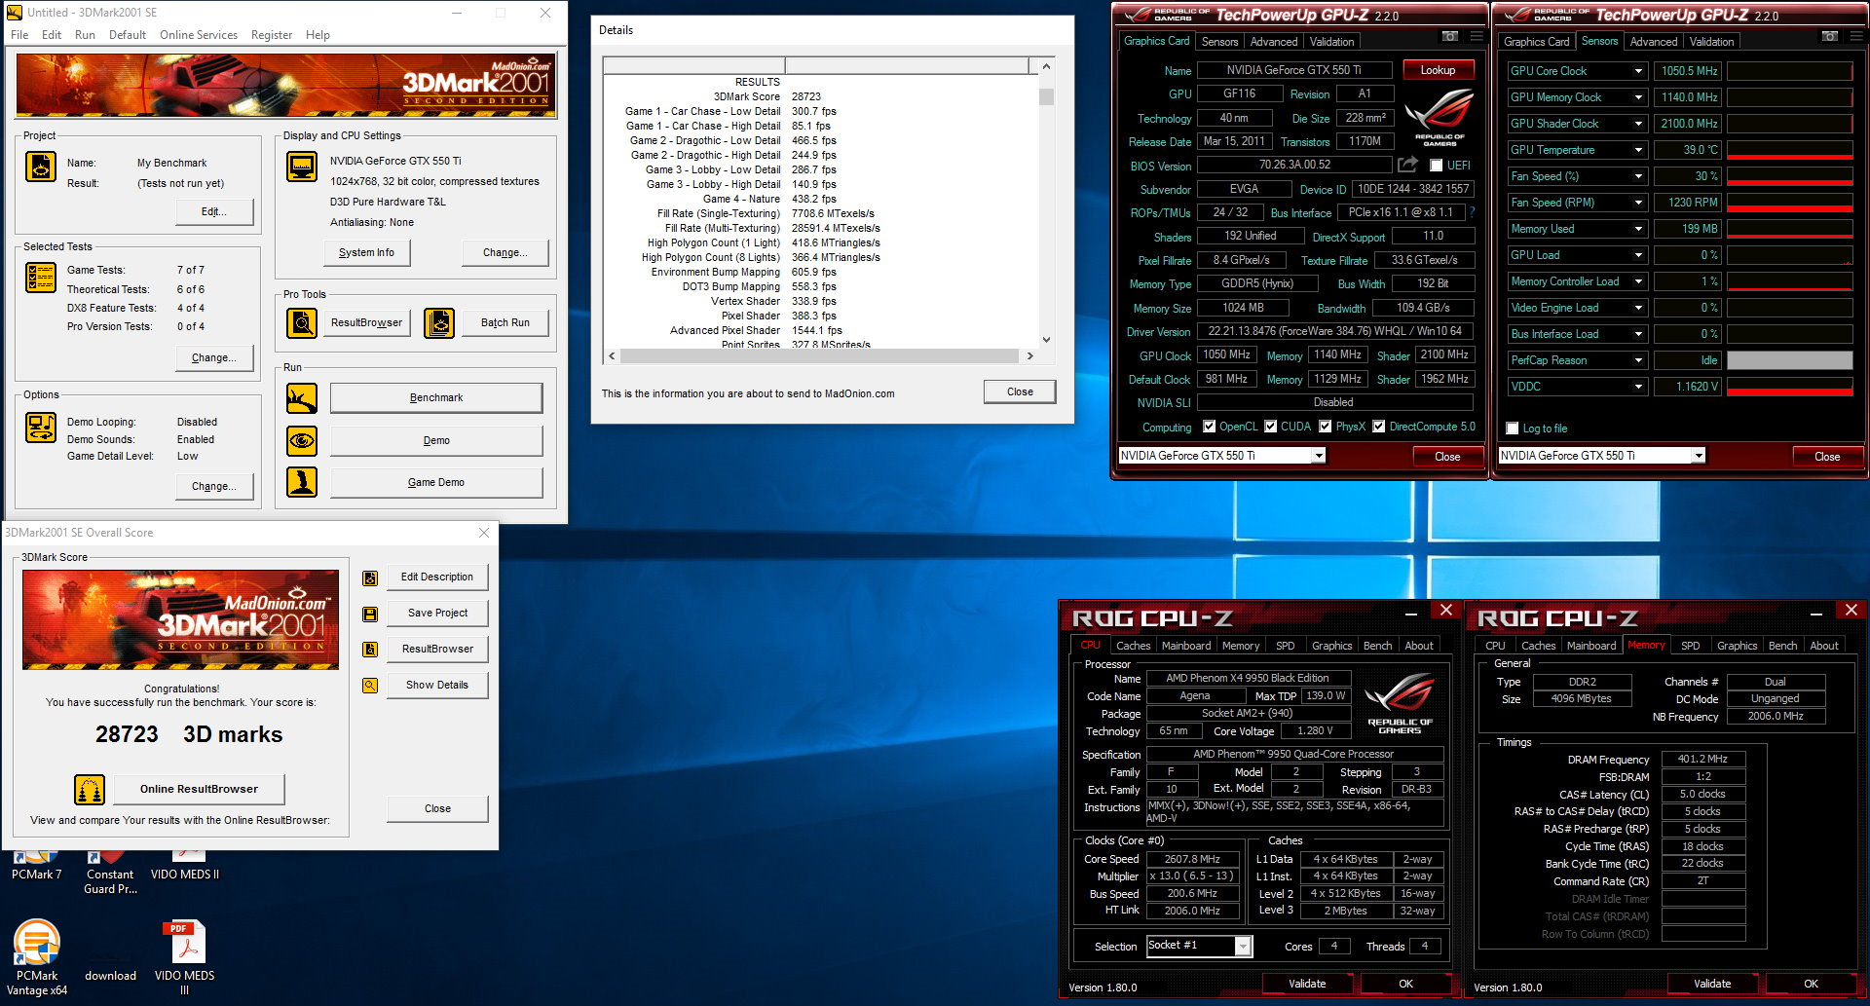
Task: Click the GPU Temperature sensor graph bar
Action: point(1789,150)
